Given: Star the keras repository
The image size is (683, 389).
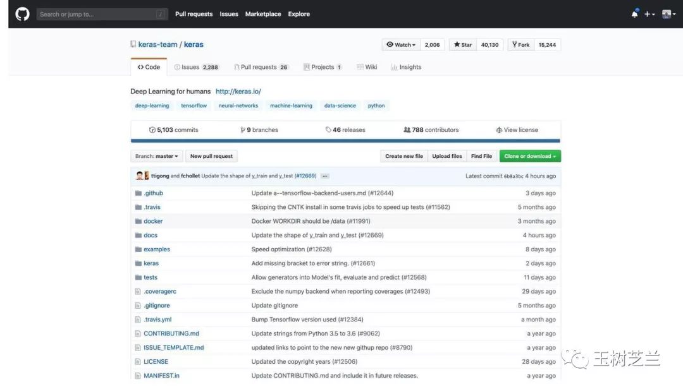Looking at the screenshot, I should 462,45.
